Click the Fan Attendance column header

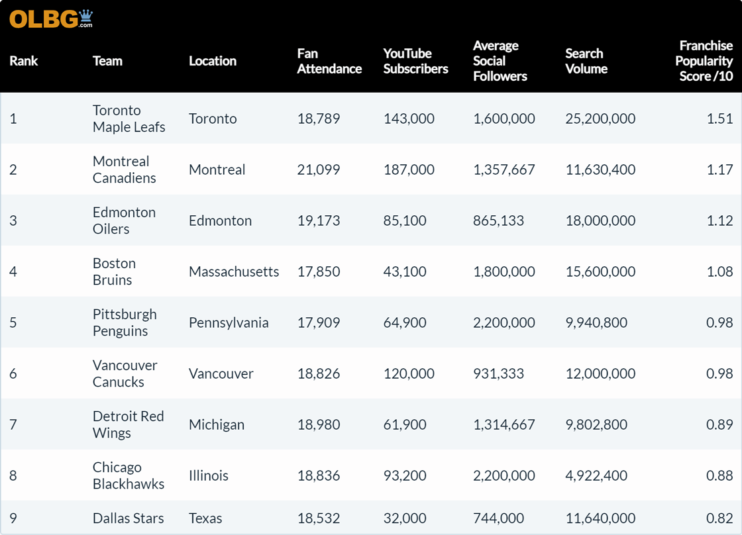coord(329,61)
